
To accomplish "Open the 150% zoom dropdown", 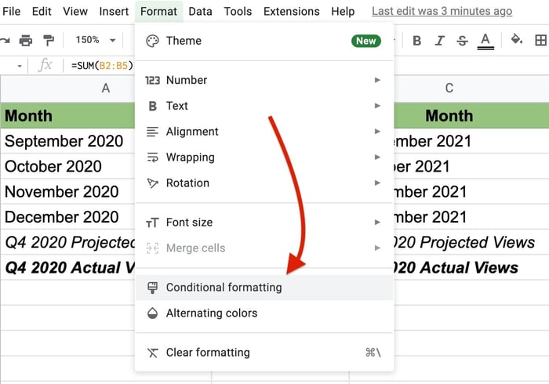I will click(96, 40).
